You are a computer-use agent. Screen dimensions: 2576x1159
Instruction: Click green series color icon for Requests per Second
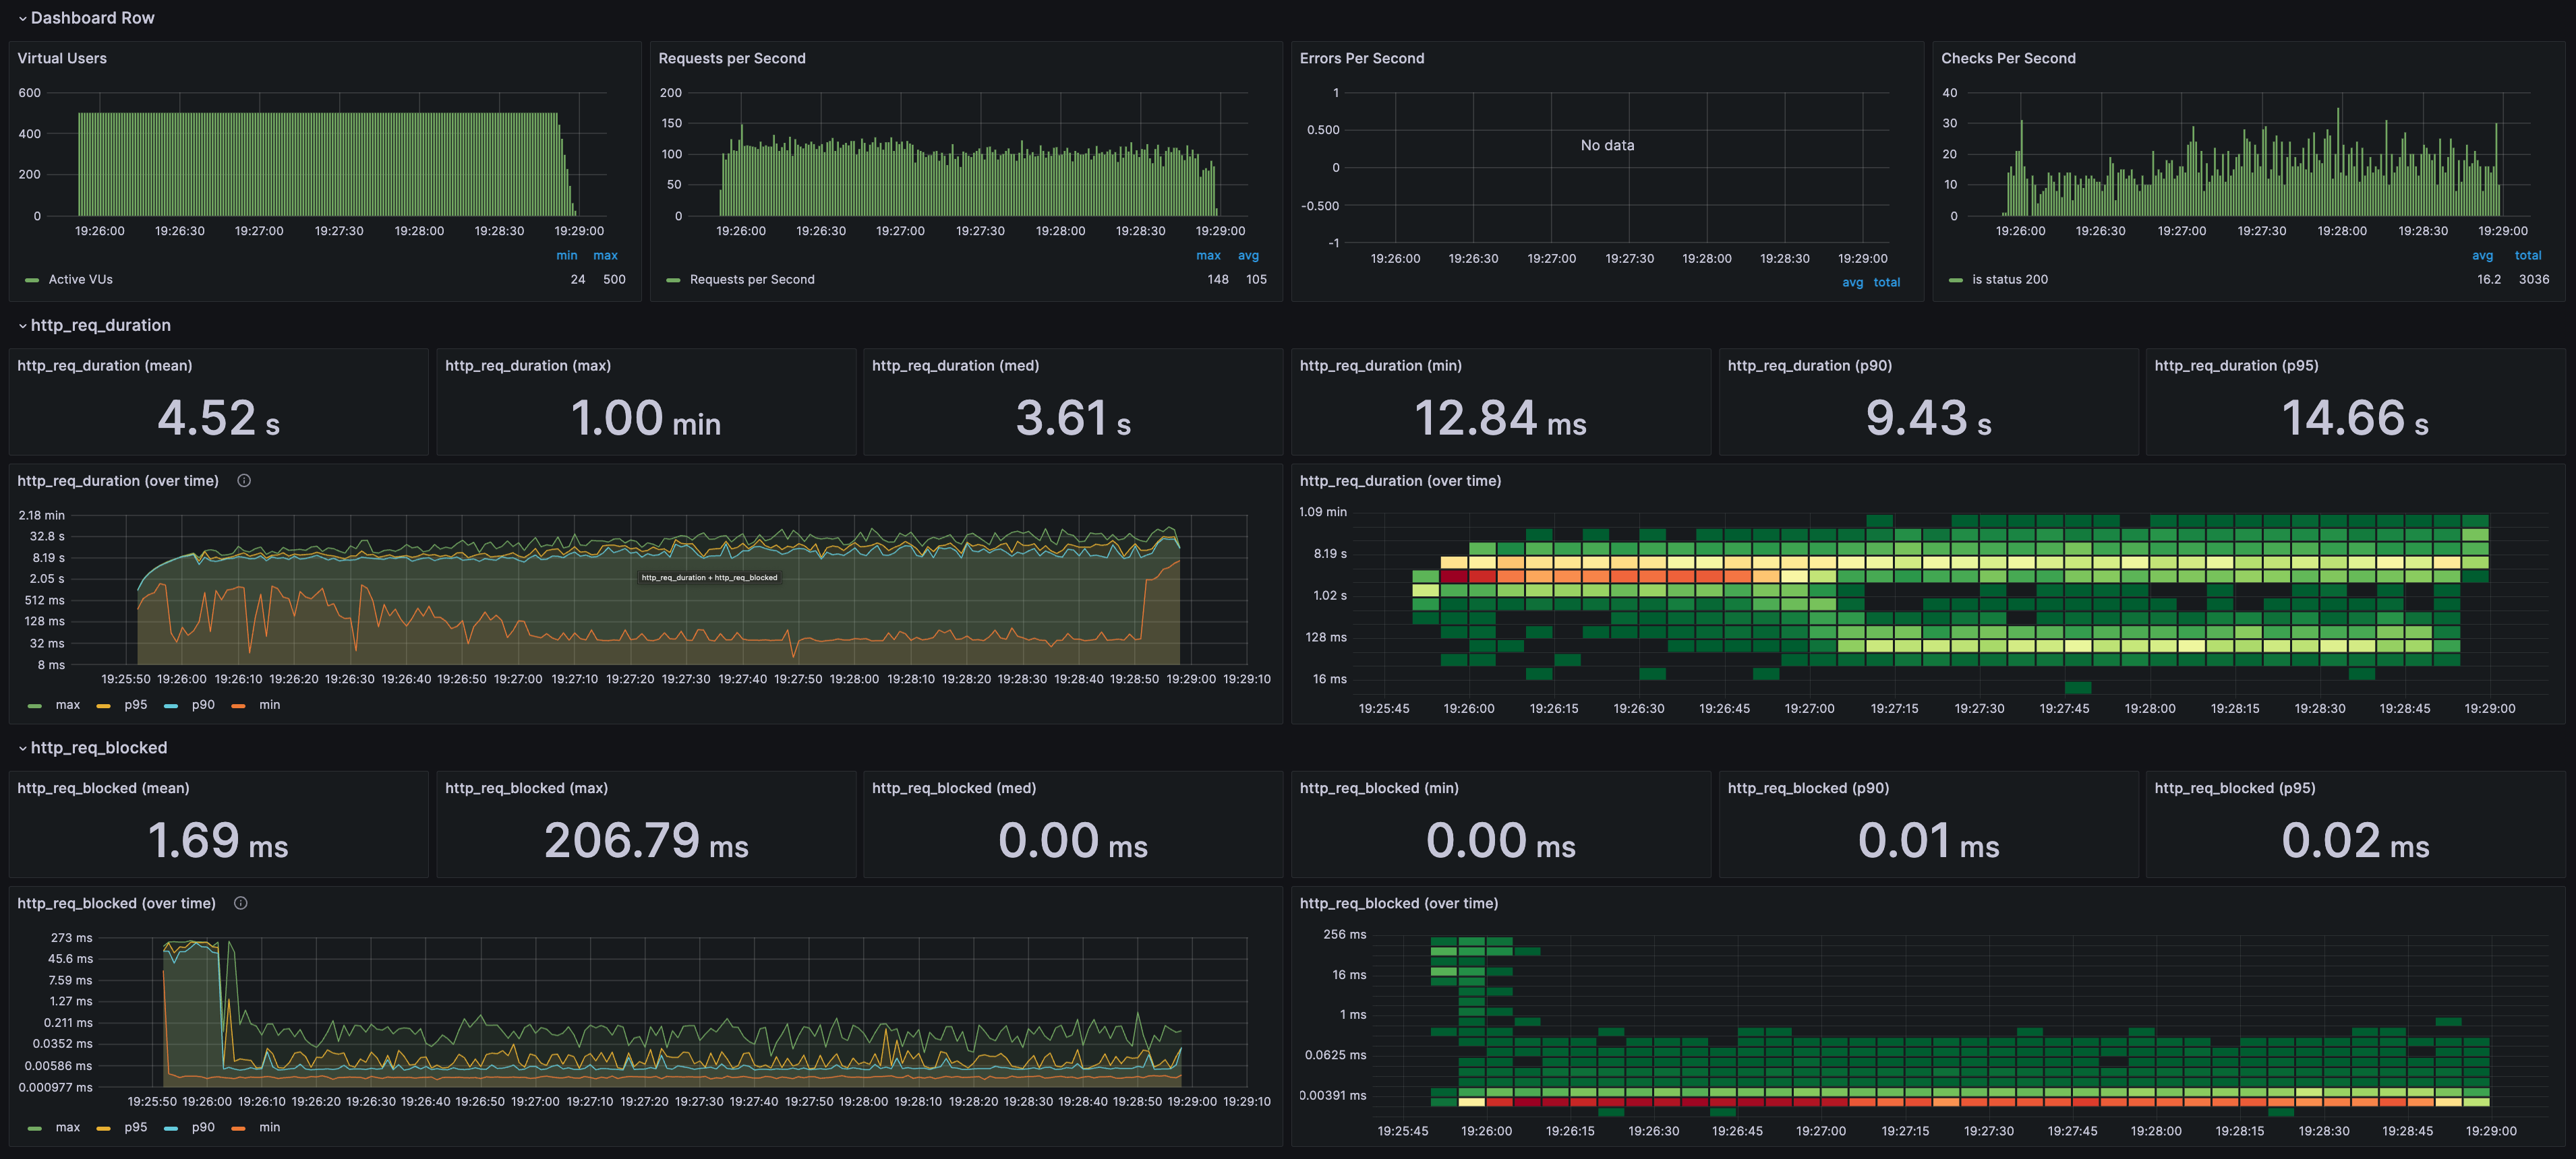pyautogui.click(x=673, y=280)
